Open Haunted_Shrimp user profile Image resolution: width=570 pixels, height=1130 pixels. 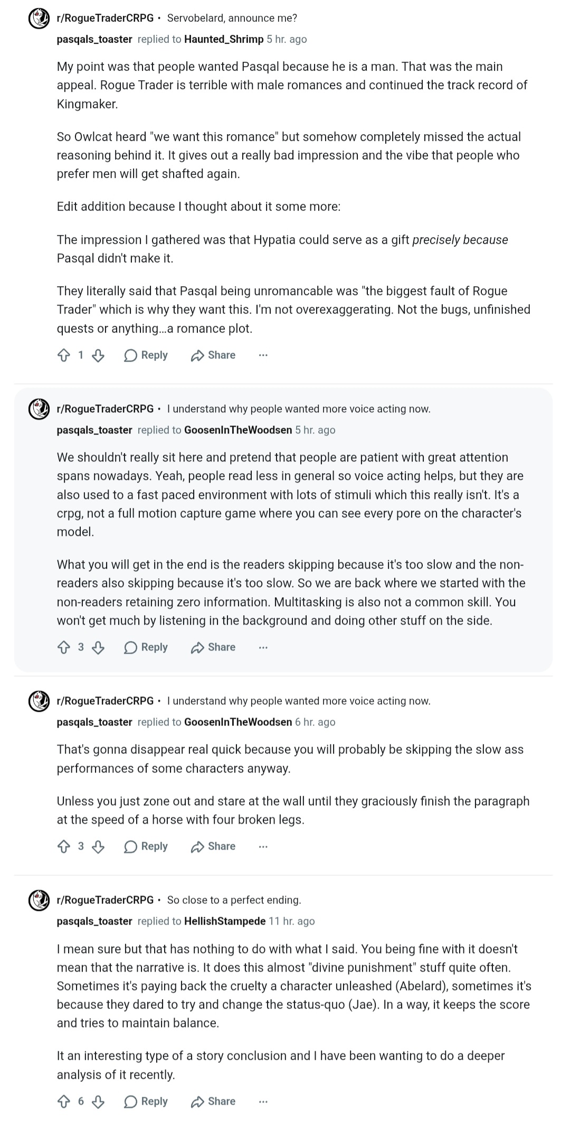pyautogui.click(x=224, y=39)
